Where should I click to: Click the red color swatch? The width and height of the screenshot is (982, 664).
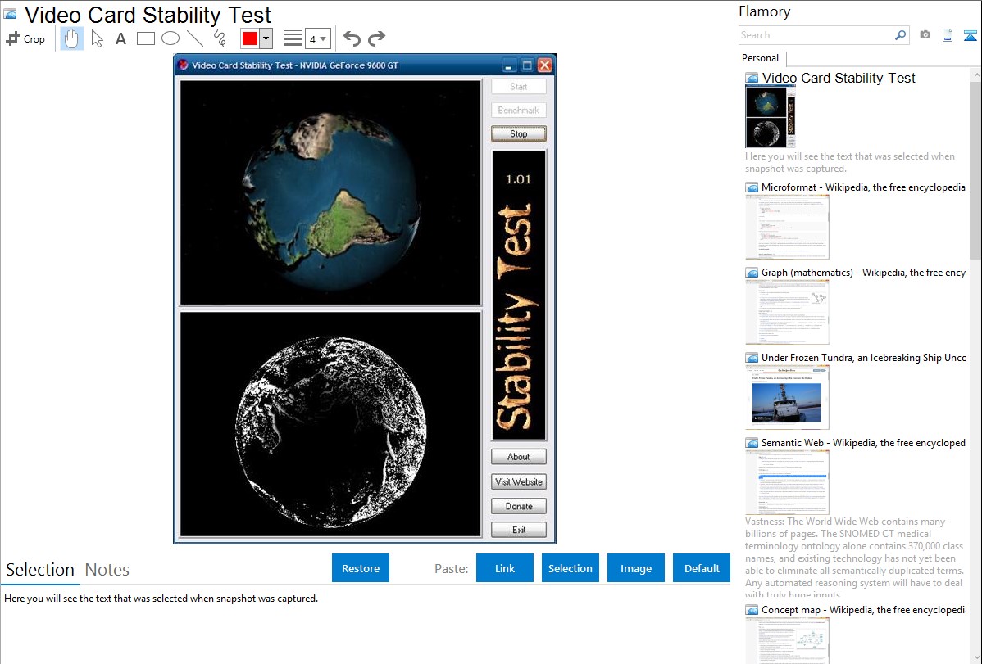pyautogui.click(x=250, y=38)
